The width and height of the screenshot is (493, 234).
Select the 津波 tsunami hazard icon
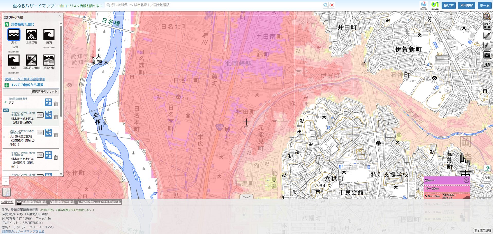click(x=14, y=60)
